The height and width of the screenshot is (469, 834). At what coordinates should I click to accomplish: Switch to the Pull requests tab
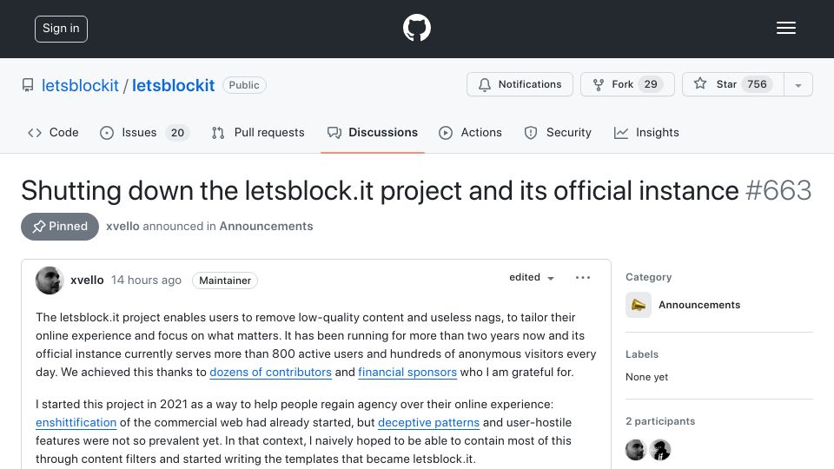(258, 132)
